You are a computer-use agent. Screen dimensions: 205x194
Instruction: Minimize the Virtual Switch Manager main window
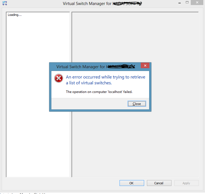click(x=180, y=3)
